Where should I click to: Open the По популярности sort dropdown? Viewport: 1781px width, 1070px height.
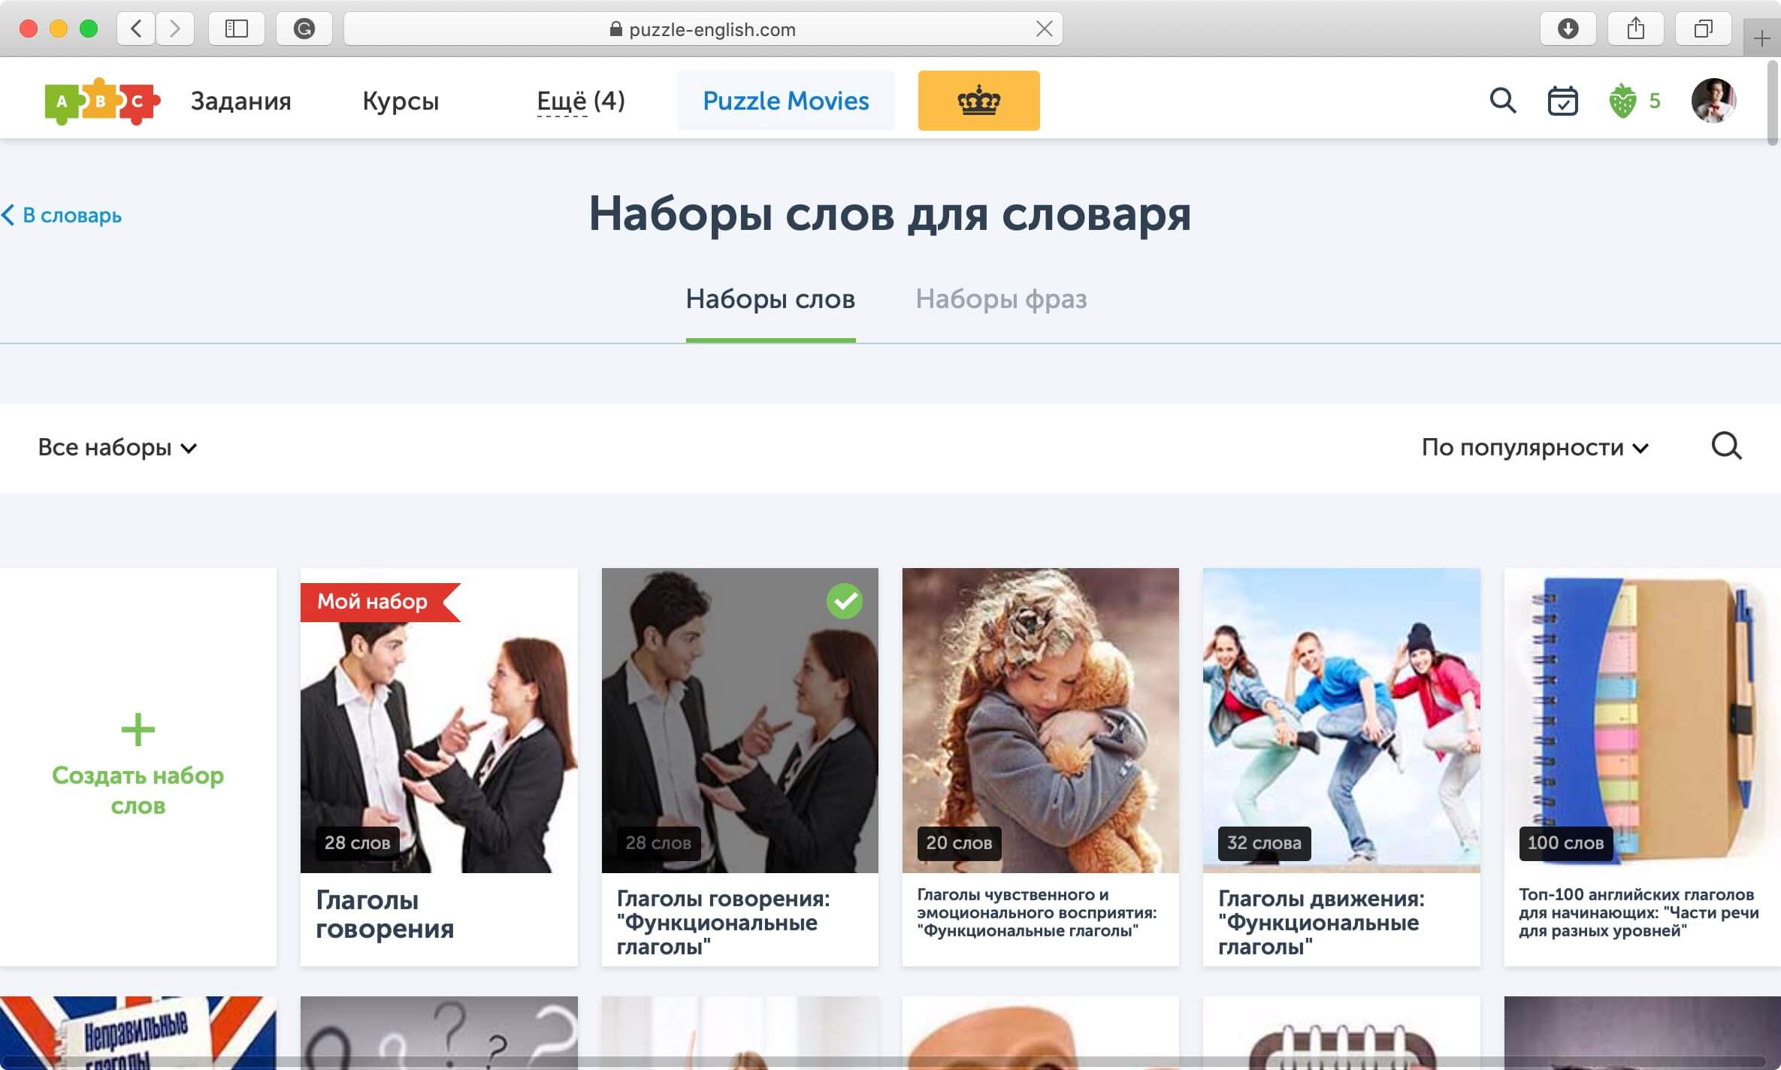pyautogui.click(x=1535, y=447)
